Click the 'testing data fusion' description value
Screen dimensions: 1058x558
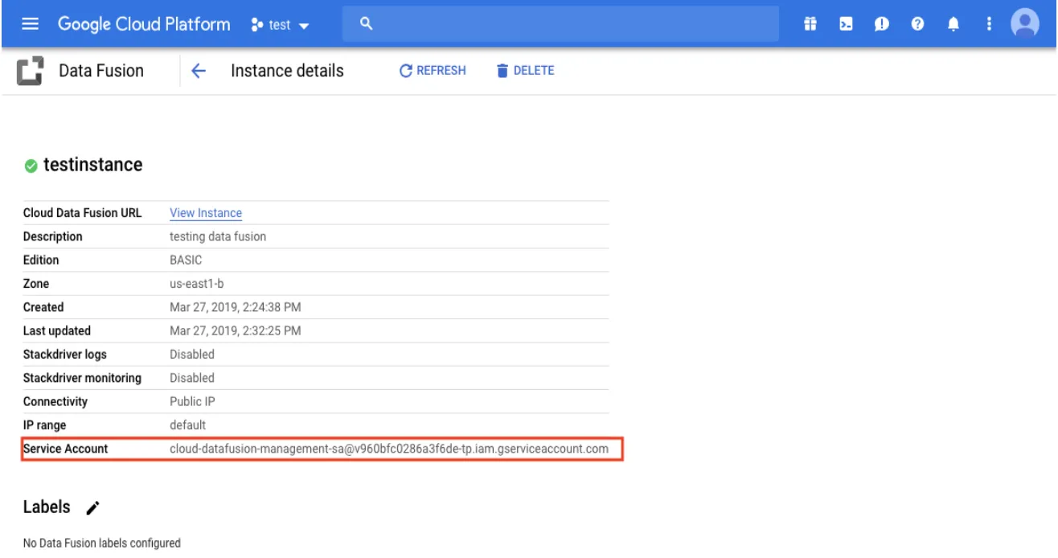[218, 236]
